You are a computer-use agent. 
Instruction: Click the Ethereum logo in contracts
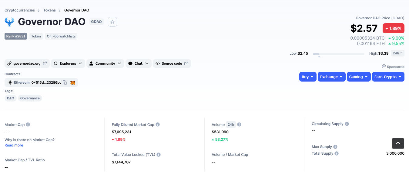10,82
